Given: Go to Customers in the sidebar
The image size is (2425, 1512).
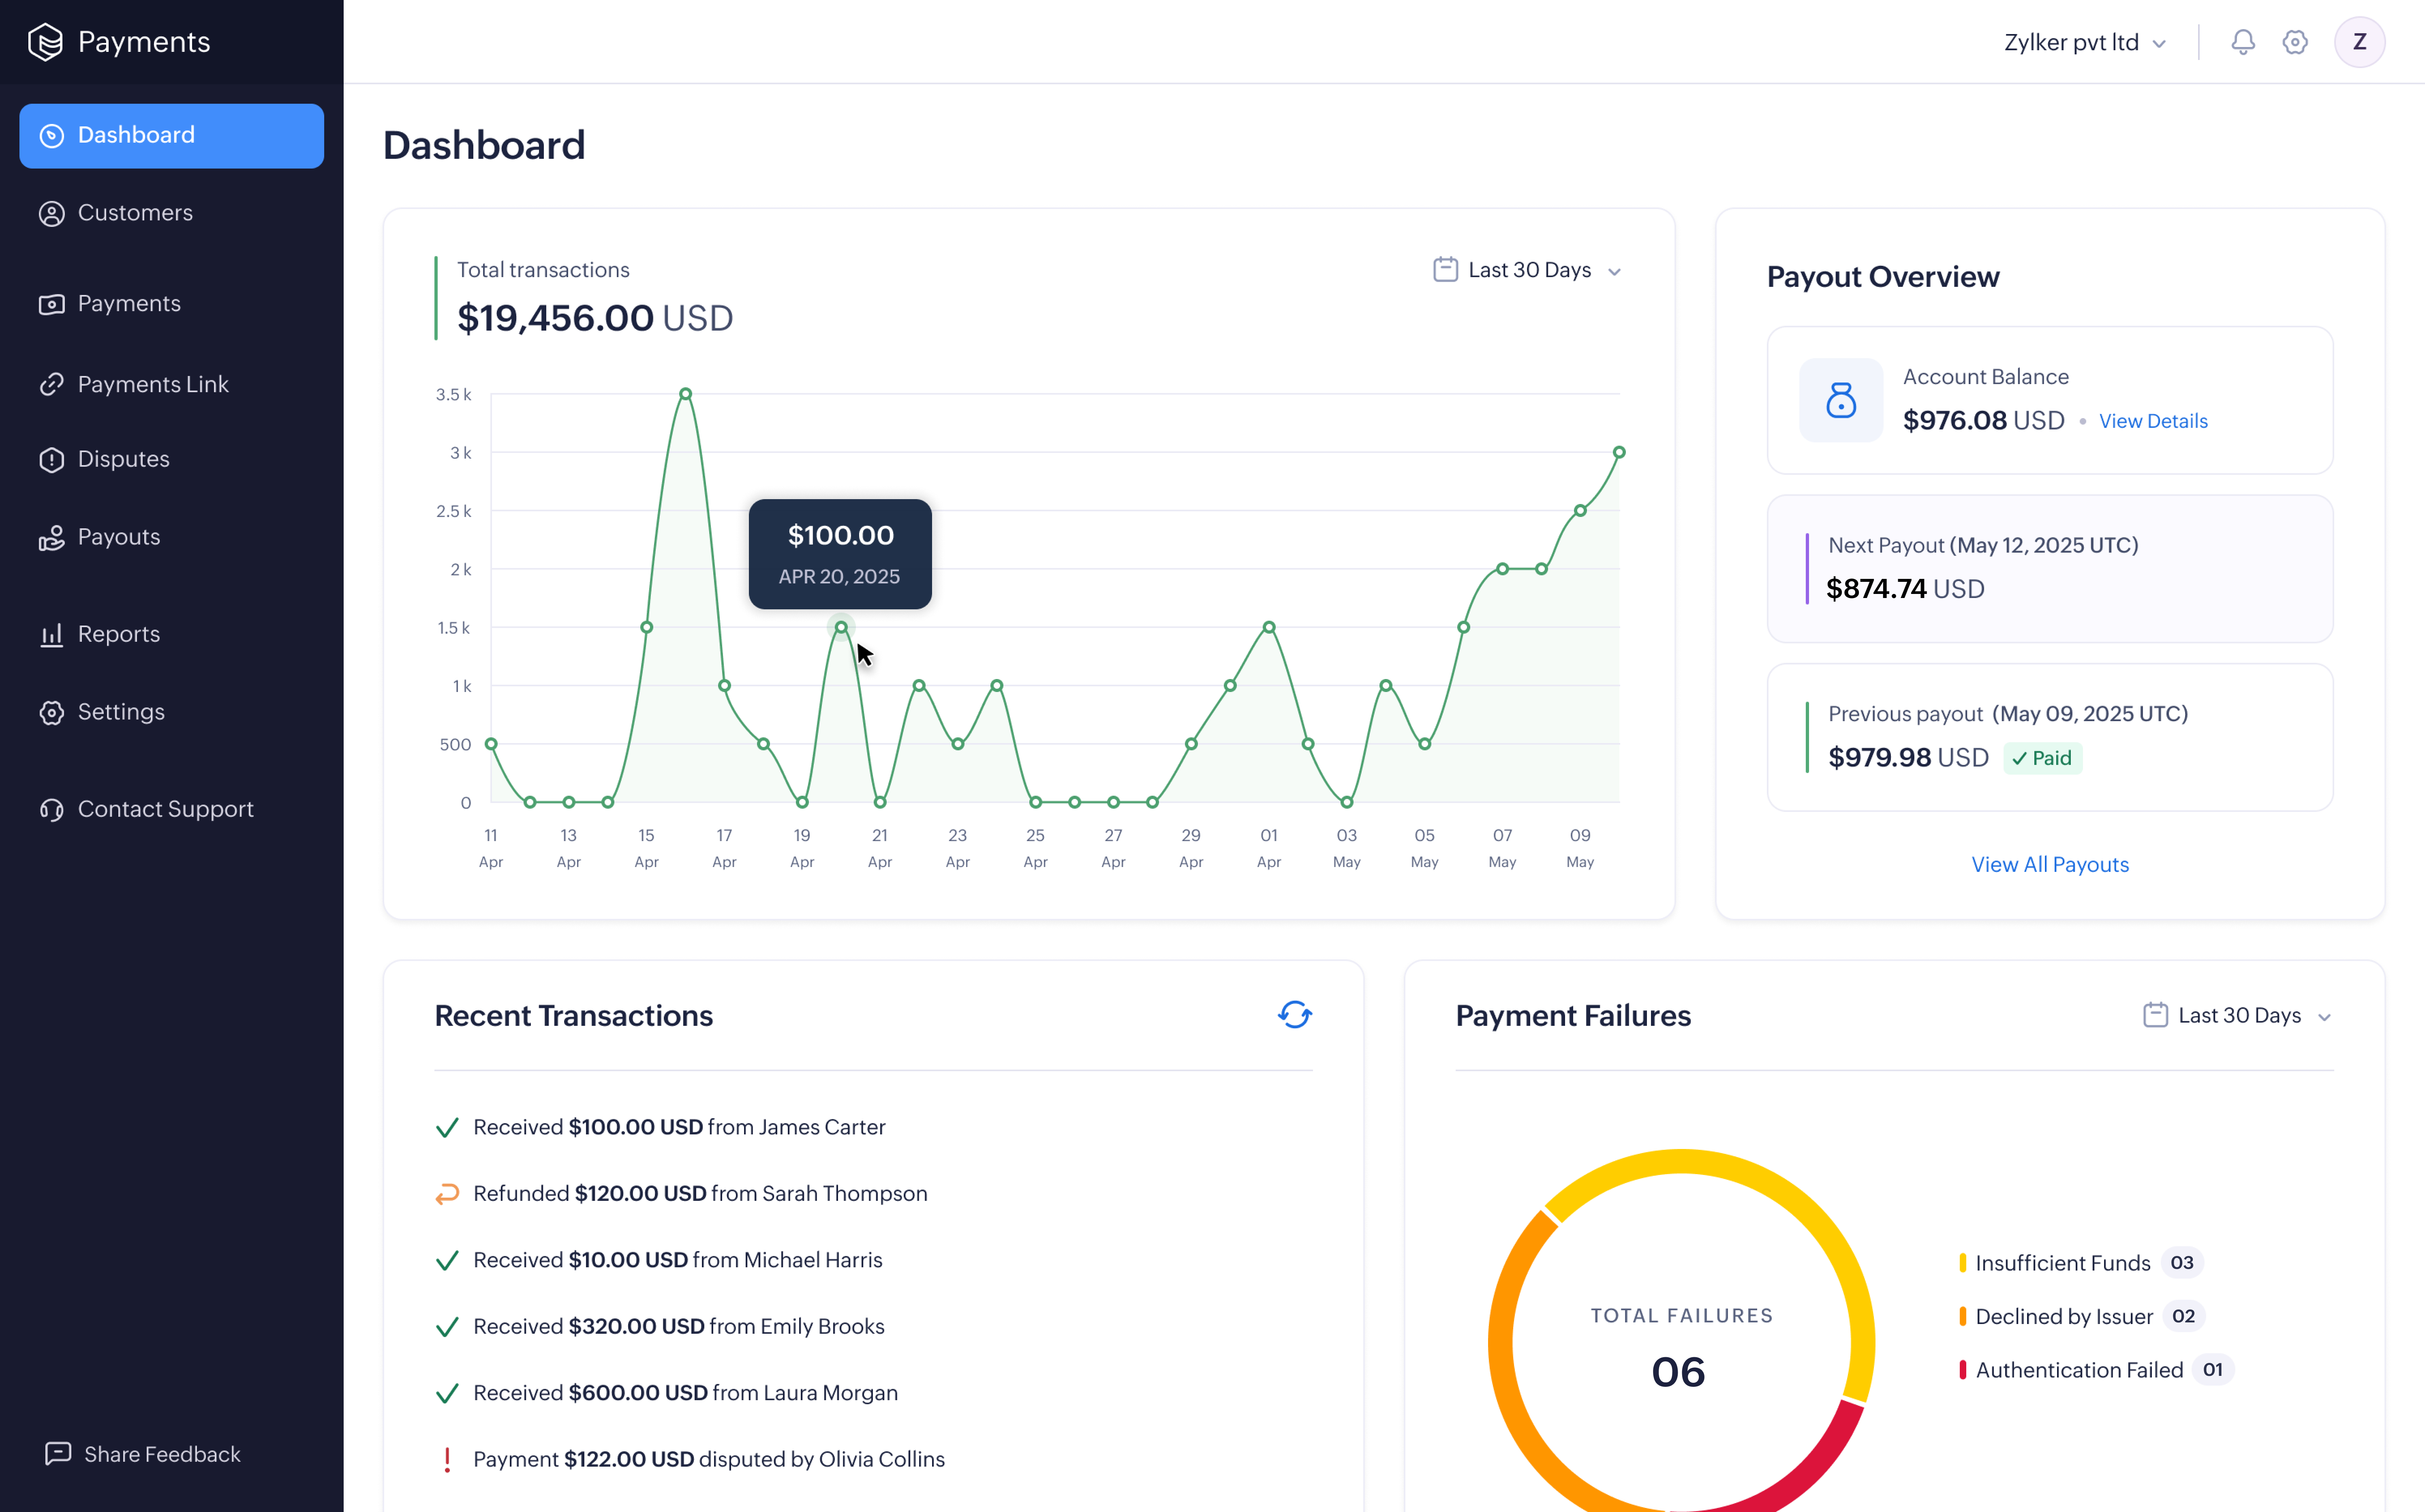Looking at the screenshot, I should point(135,213).
